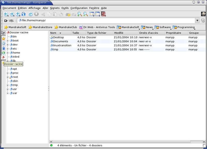Click the red brick wall toolbar icon
207x149 pixels.
103,14
